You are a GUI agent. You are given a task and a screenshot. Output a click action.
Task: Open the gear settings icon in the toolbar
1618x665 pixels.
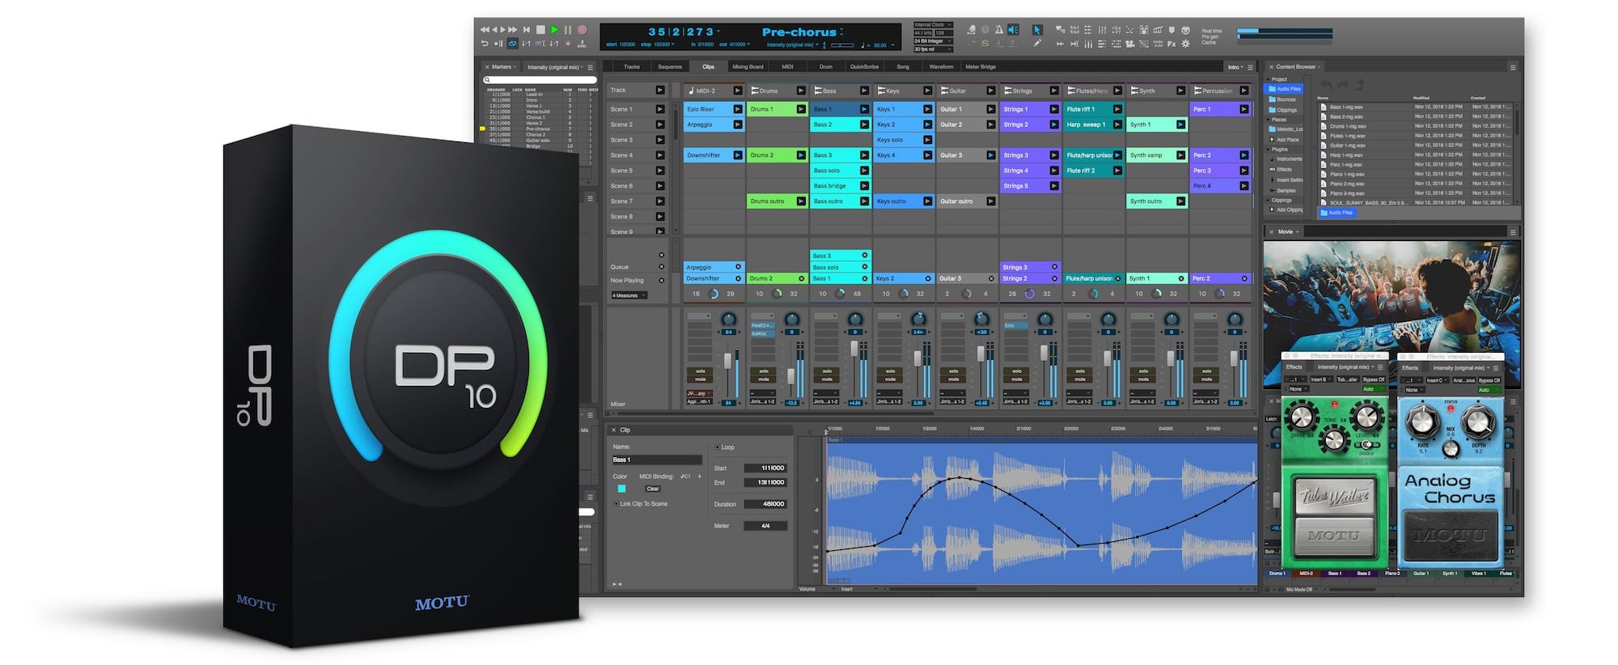[x=1185, y=44]
